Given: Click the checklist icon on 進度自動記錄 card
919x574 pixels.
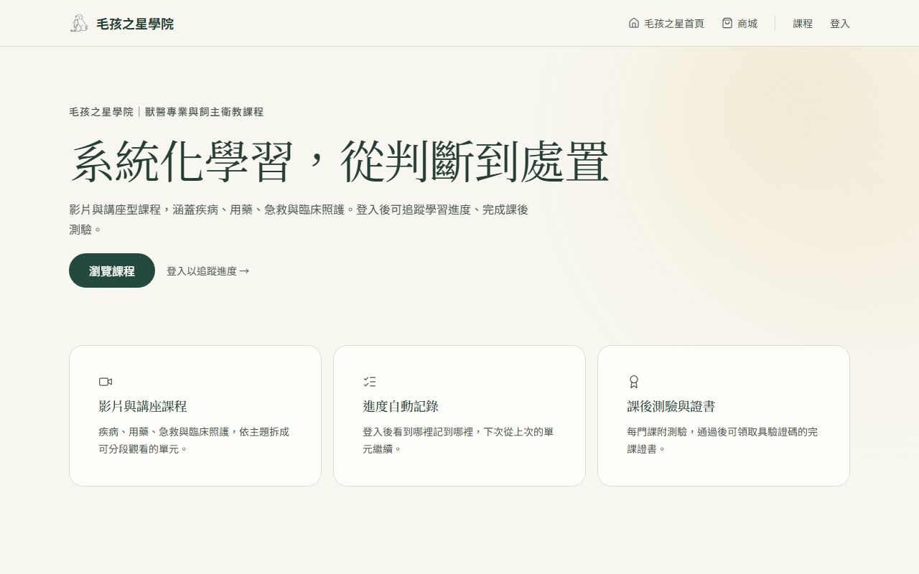Looking at the screenshot, I should pyautogui.click(x=370, y=382).
